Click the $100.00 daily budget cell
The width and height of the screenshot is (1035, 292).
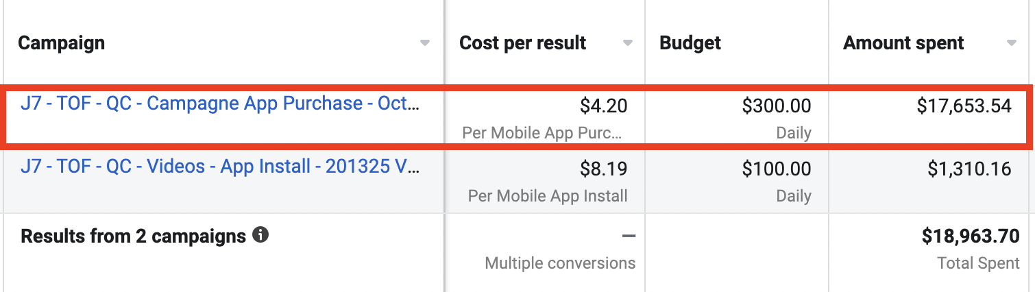pyautogui.click(x=777, y=169)
